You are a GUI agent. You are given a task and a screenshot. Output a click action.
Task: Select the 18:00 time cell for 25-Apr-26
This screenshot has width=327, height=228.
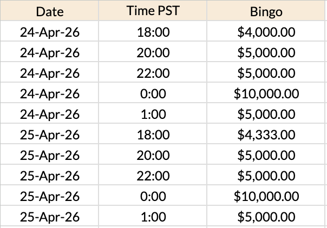coord(152,135)
